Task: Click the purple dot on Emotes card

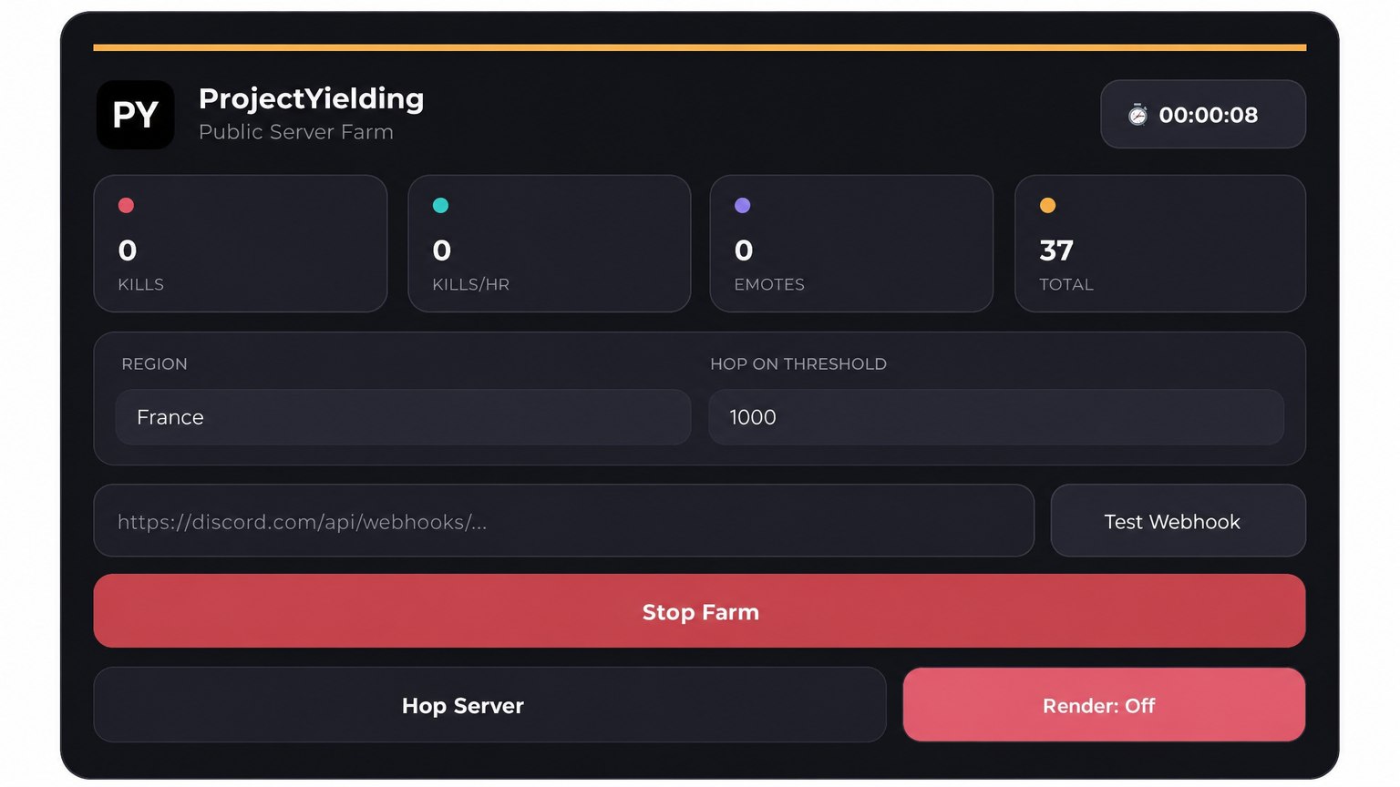Action: click(742, 205)
